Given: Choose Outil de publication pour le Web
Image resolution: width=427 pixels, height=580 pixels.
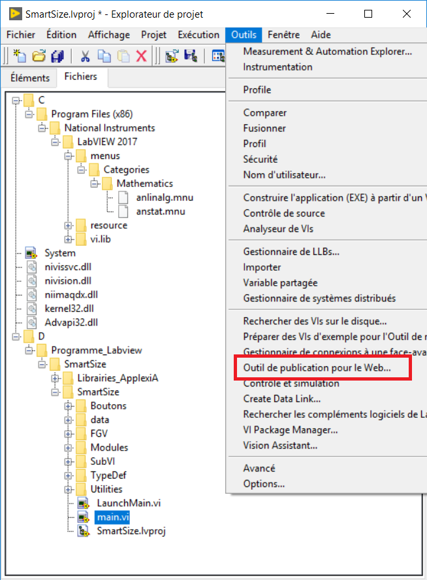Looking at the screenshot, I should pos(317,367).
